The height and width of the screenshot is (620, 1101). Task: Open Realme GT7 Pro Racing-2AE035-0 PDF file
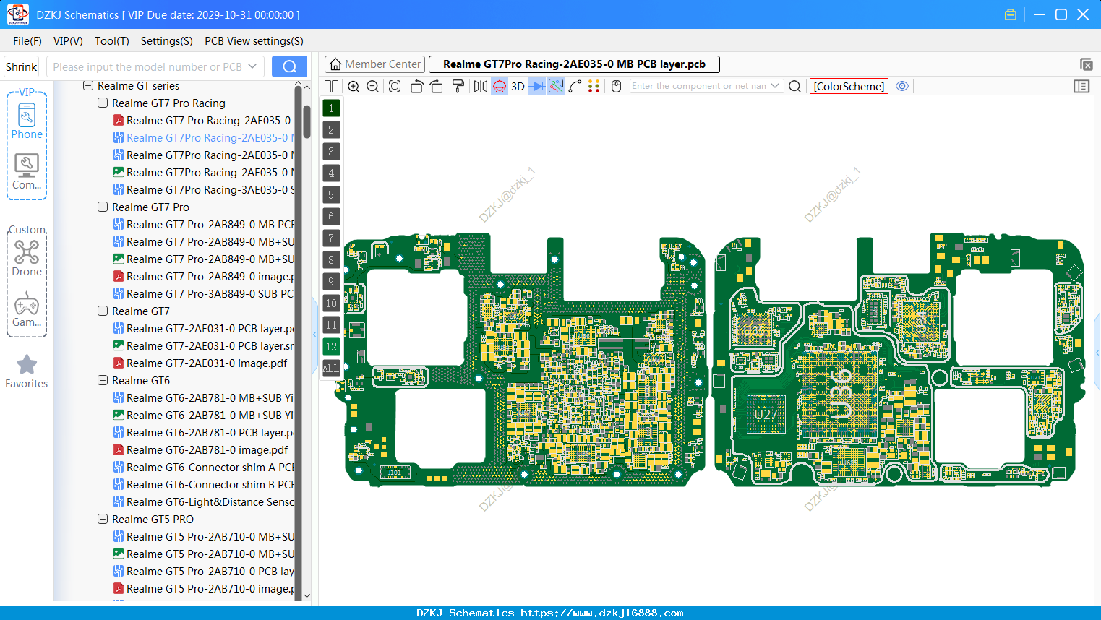click(x=202, y=121)
